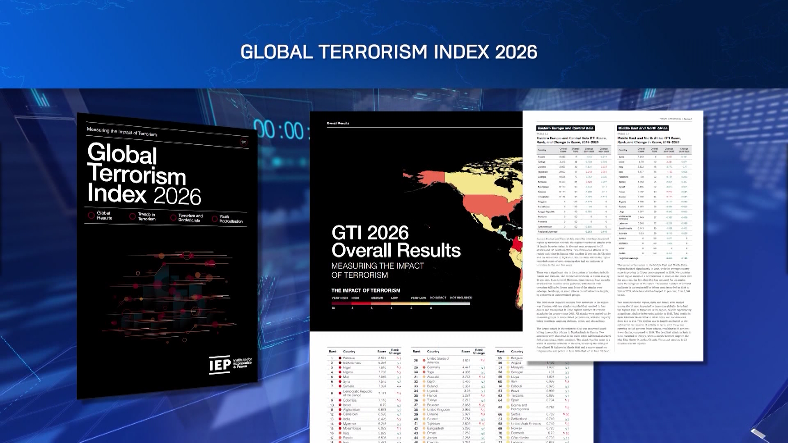Click the Country header in second ranking table
Image resolution: width=788 pixels, height=443 pixels.
(433, 351)
